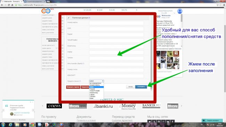Click the red 'Изменить пароль' button
Viewport: 226px width, 127px height.
(x=73, y=87)
